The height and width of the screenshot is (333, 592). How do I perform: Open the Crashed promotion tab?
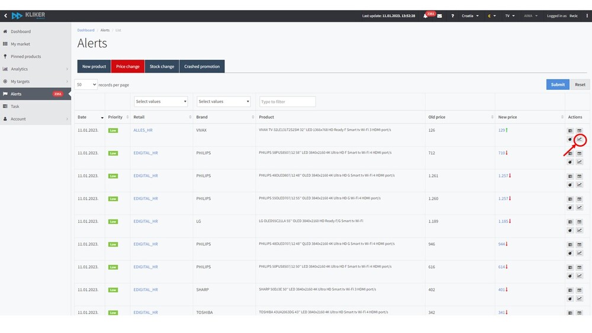tap(202, 66)
